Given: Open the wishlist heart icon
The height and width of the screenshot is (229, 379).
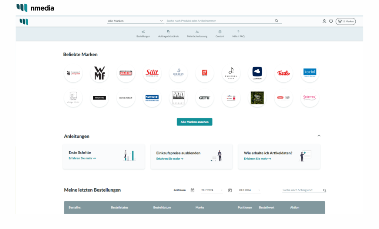Looking at the screenshot, I should pyautogui.click(x=331, y=21).
